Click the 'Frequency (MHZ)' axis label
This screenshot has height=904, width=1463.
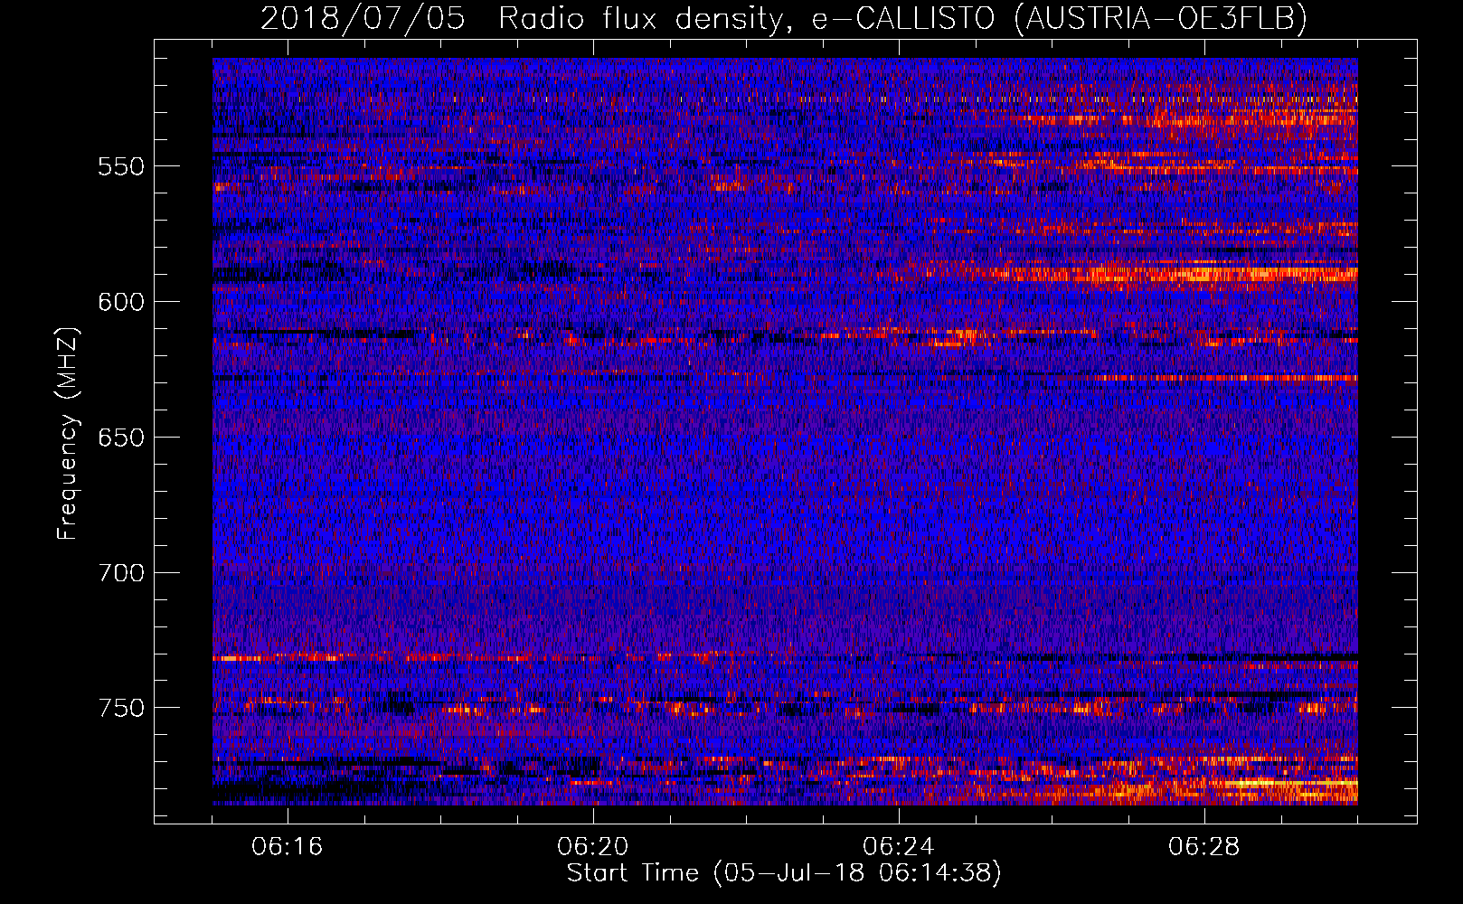(x=68, y=433)
